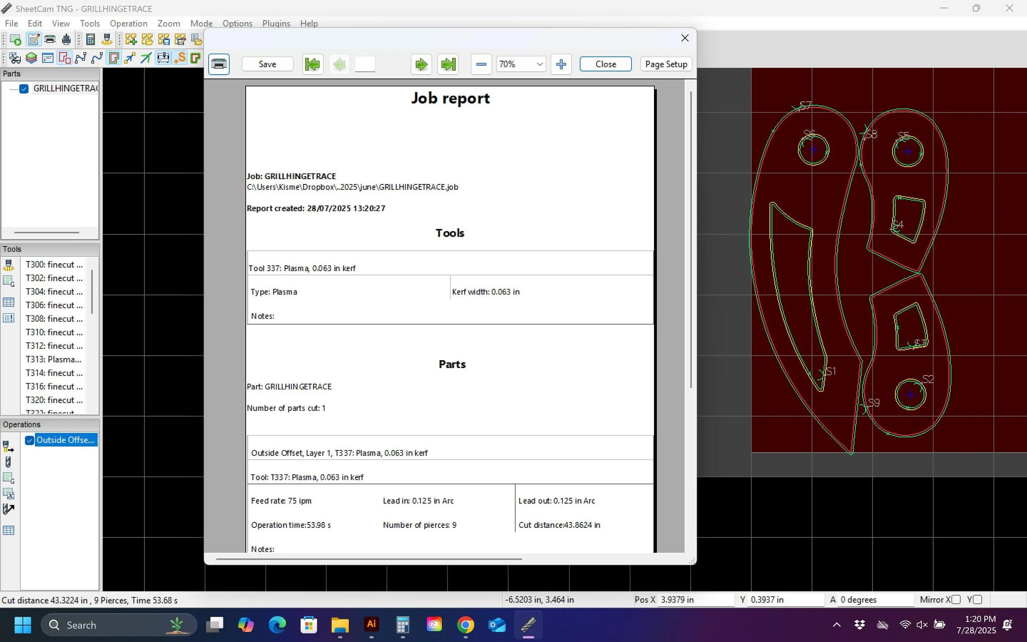Image resolution: width=1027 pixels, height=642 pixels.
Task: Click the blue arrow start point tool
Action: point(130,58)
